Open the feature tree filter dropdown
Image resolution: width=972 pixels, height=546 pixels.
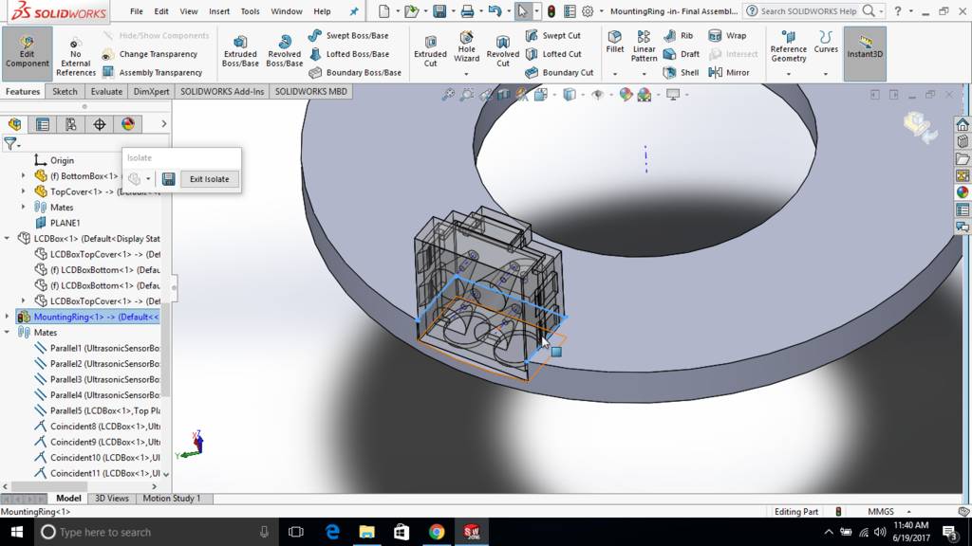pyautogui.click(x=11, y=144)
